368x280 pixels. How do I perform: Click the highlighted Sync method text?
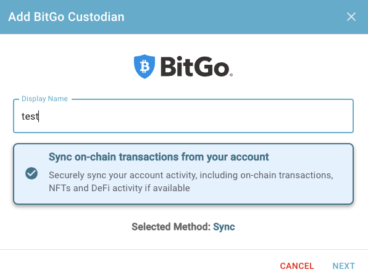(x=224, y=227)
